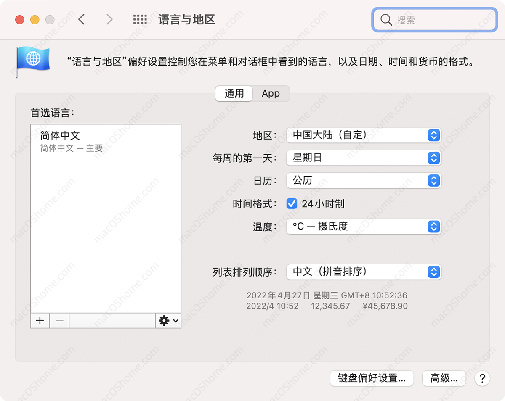Click the plus button to add language

click(40, 321)
